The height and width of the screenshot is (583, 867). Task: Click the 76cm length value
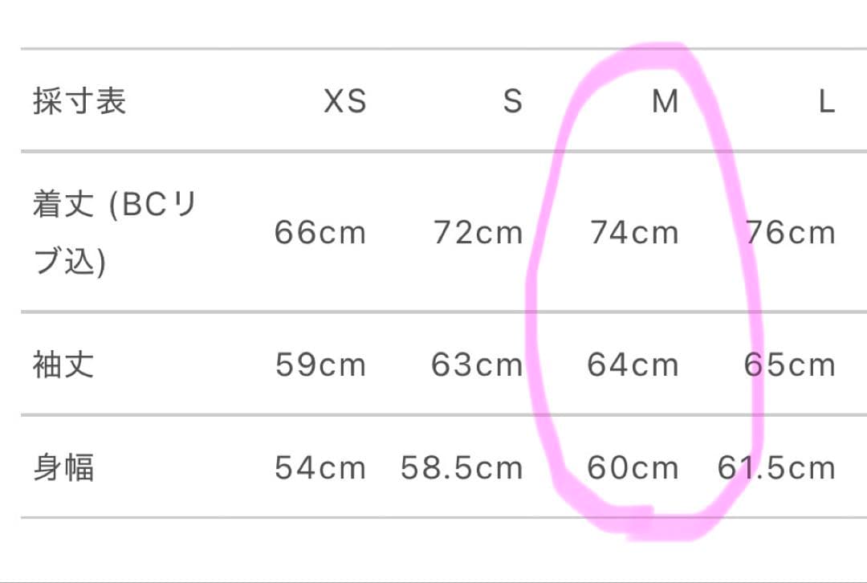click(x=790, y=233)
